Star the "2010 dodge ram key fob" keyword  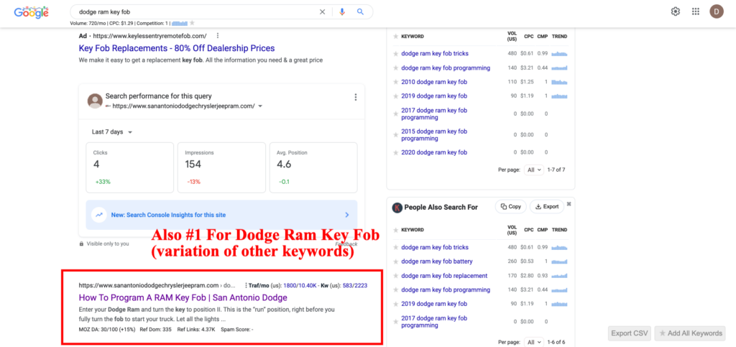[396, 82]
